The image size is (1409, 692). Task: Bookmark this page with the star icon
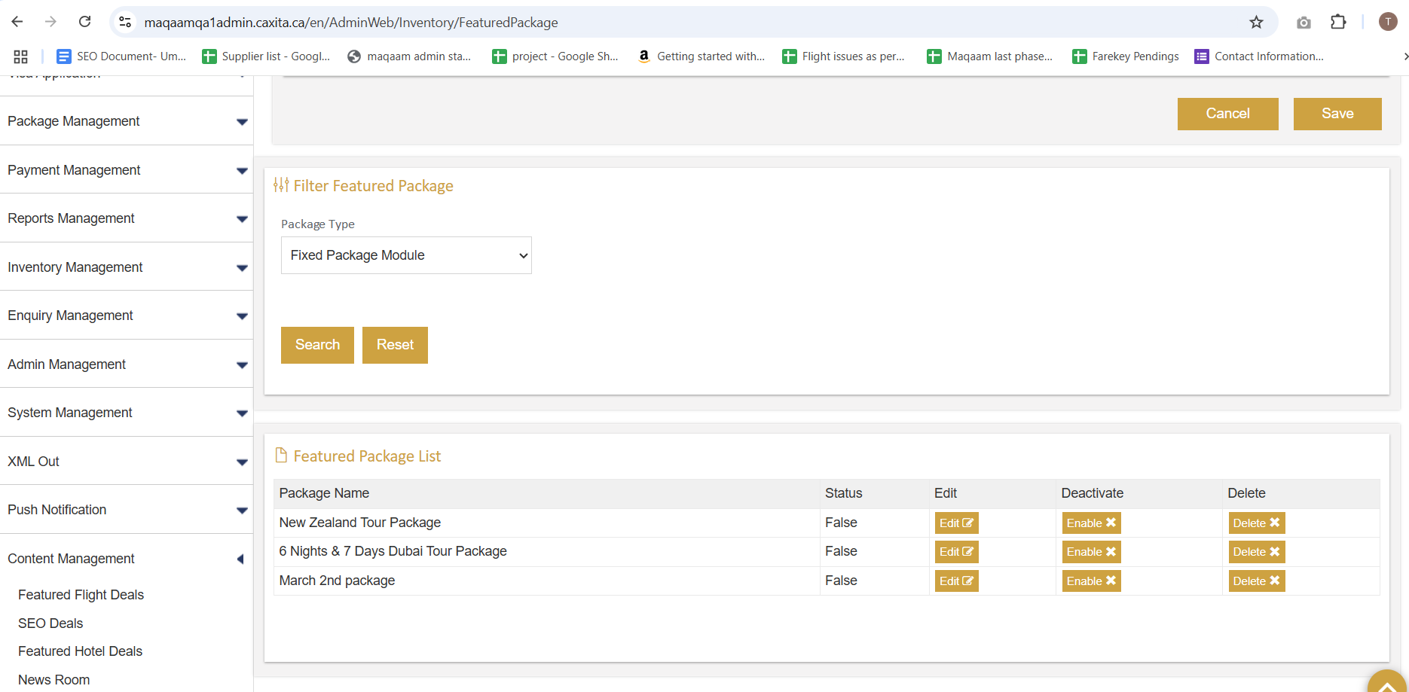1256,23
